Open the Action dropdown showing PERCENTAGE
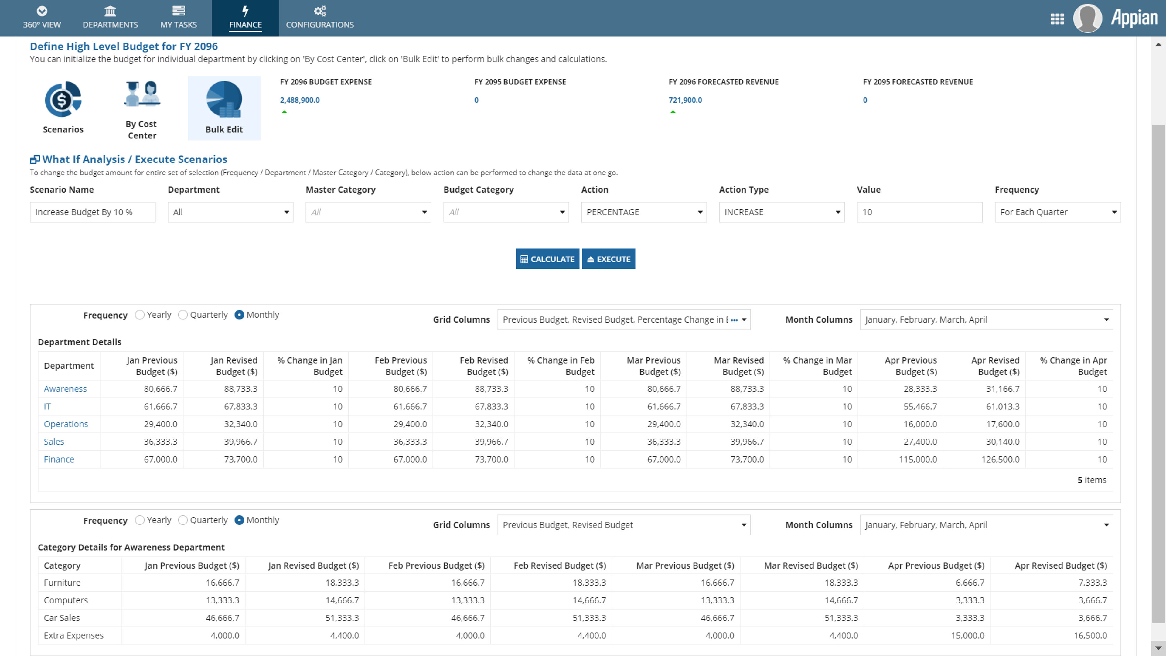 click(x=644, y=212)
